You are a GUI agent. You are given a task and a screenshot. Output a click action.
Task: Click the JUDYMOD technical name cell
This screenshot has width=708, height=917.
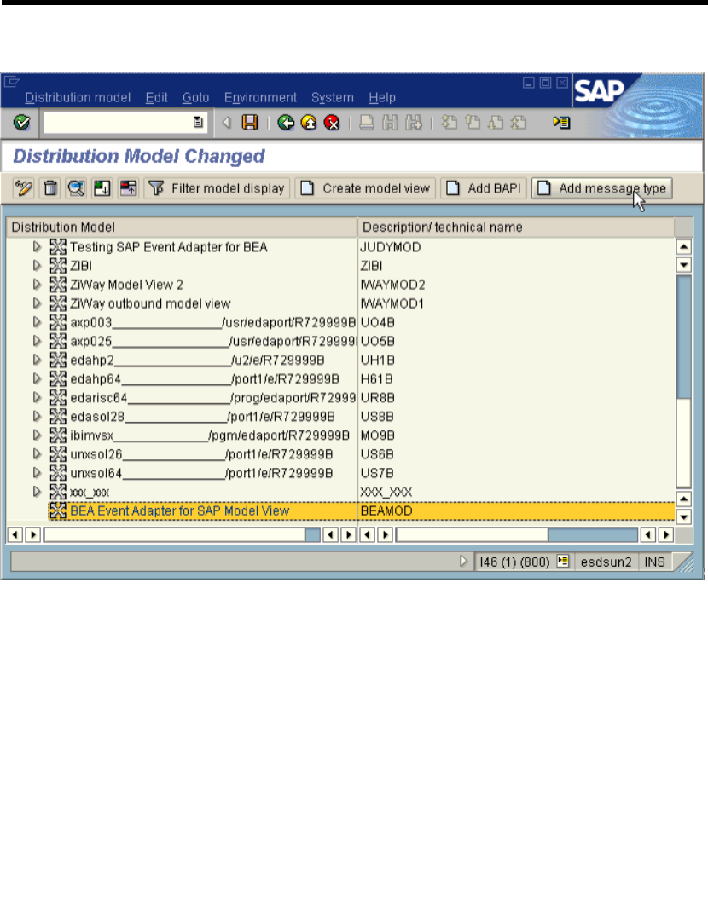coord(391,247)
